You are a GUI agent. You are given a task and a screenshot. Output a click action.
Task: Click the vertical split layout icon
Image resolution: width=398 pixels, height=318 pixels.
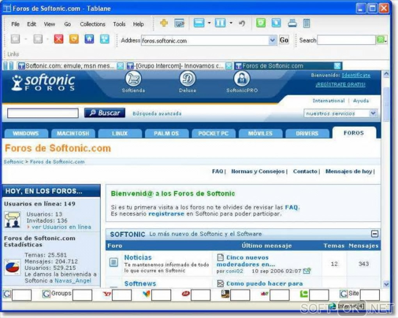click(x=220, y=23)
